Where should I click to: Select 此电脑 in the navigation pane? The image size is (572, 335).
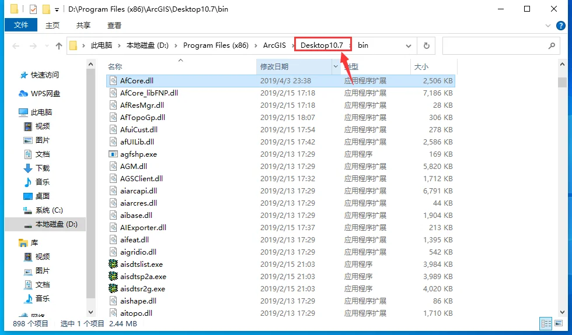click(x=36, y=112)
